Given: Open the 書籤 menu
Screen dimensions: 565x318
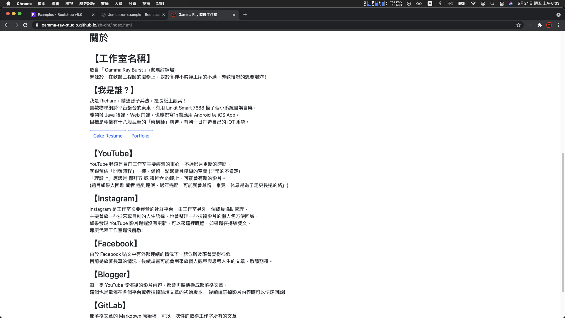Looking at the screenshot, I should pos(105,4).
